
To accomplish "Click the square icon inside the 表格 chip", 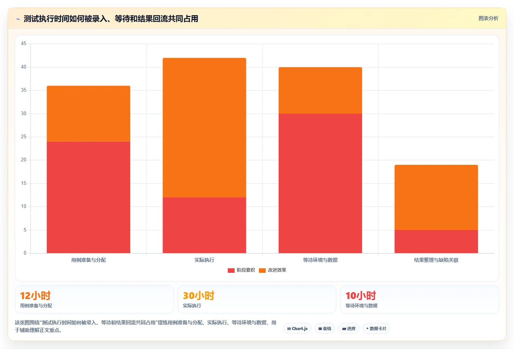I will [x=320, y=329].
